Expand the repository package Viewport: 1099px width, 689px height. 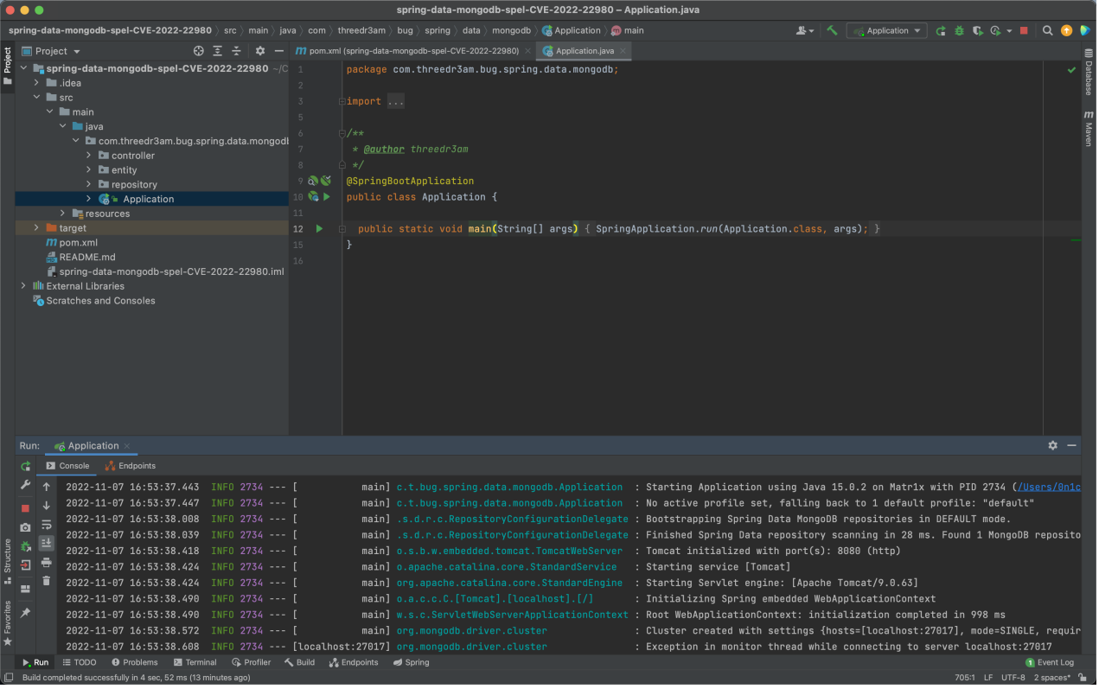(89, 184)
